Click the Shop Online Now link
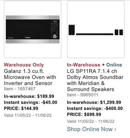 coord(91,129)
